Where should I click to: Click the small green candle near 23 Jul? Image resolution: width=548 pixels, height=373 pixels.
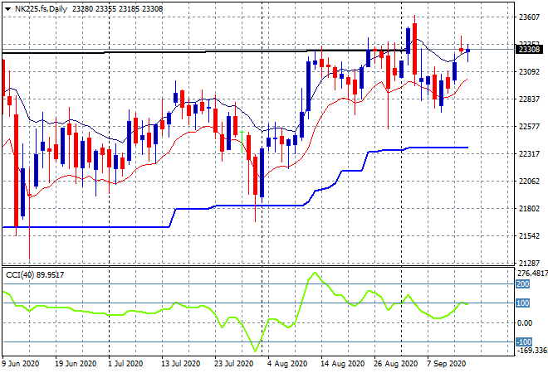pos(242,142)
